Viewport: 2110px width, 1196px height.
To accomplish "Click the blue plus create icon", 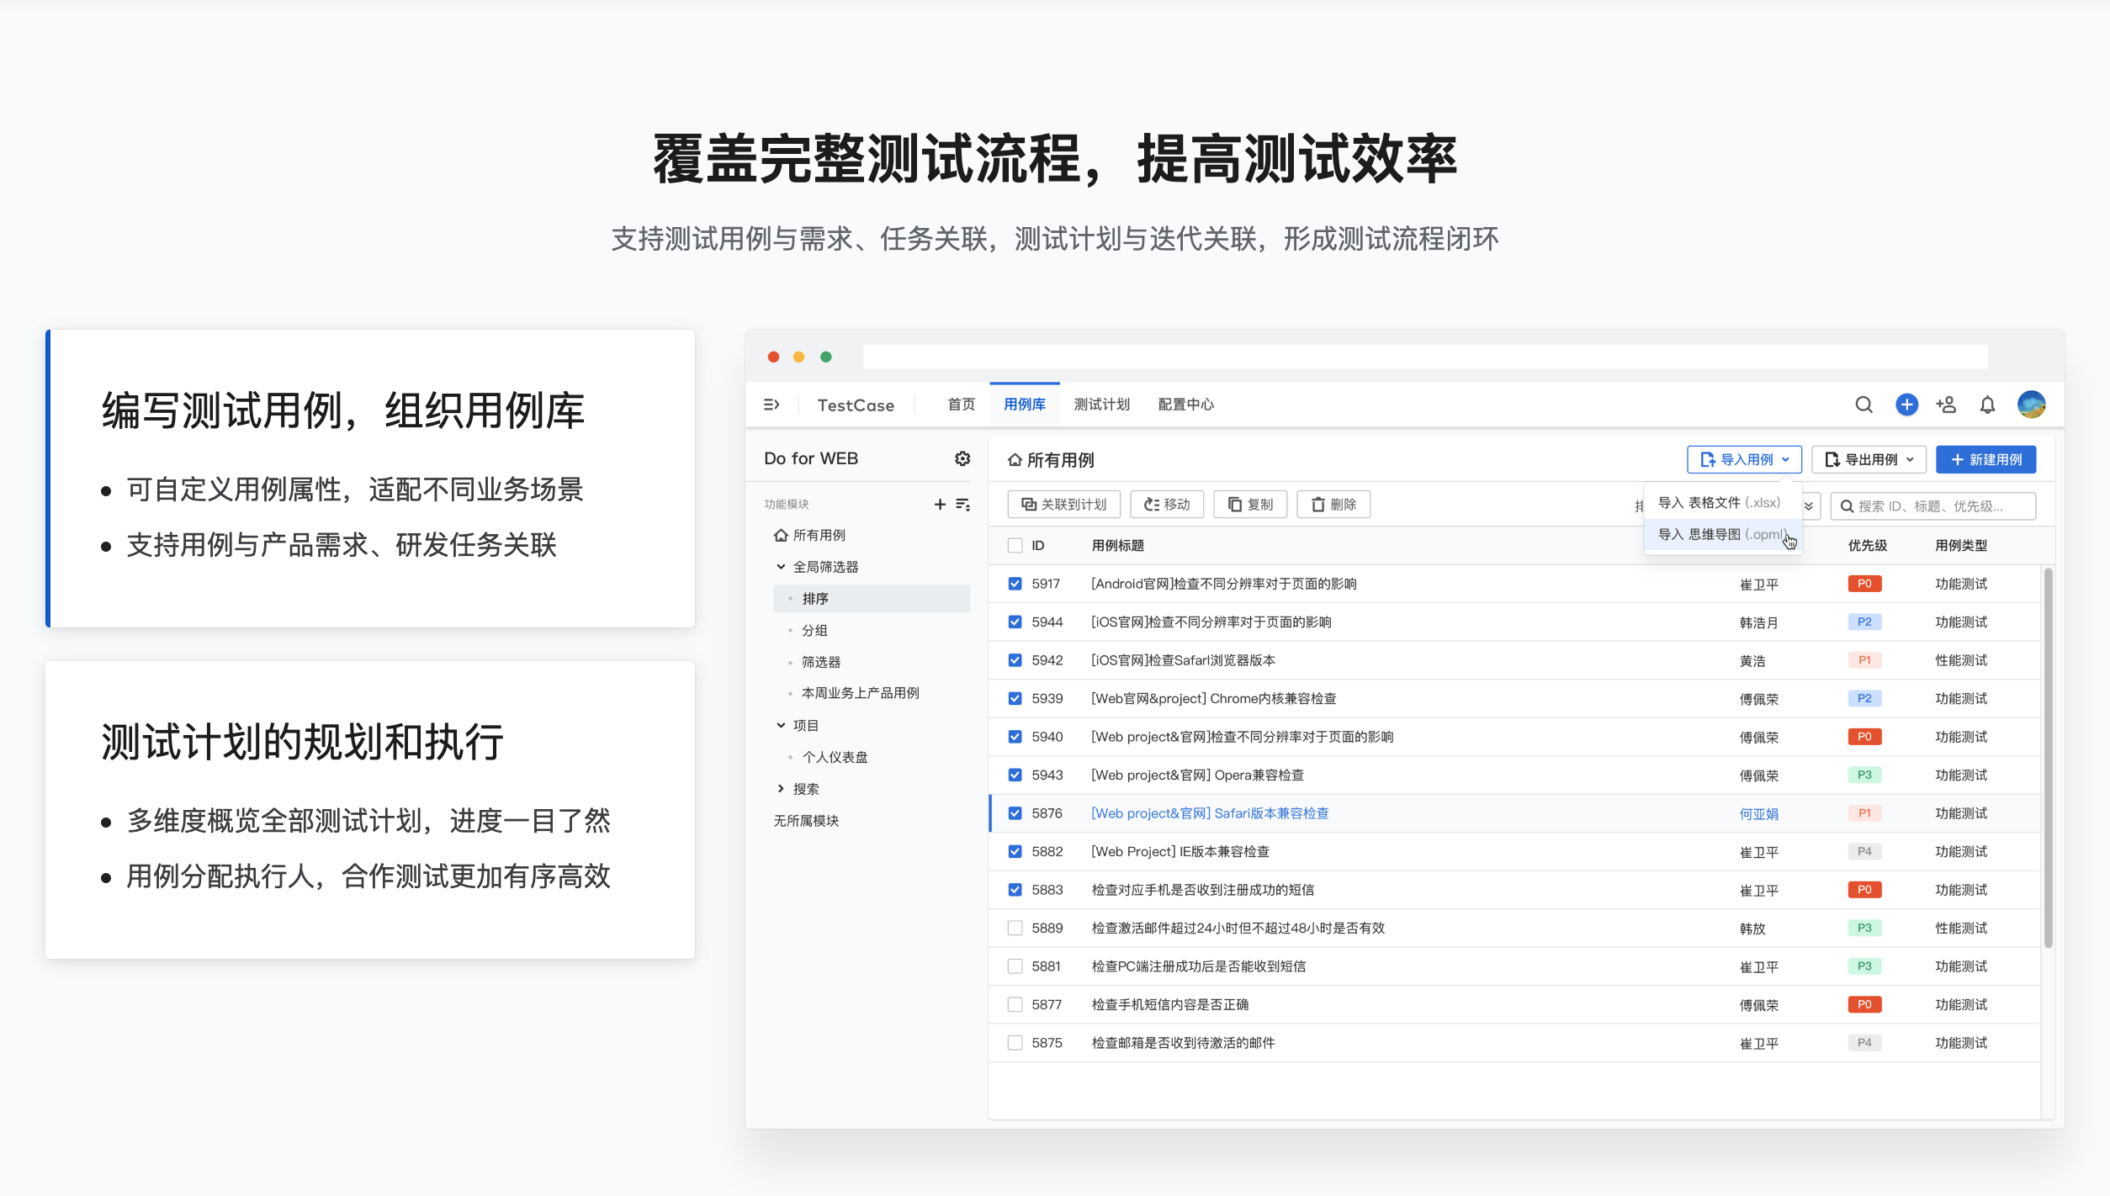I will tap(1906, 405).
